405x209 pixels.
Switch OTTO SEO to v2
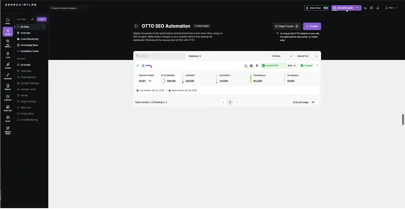(32, 19)
